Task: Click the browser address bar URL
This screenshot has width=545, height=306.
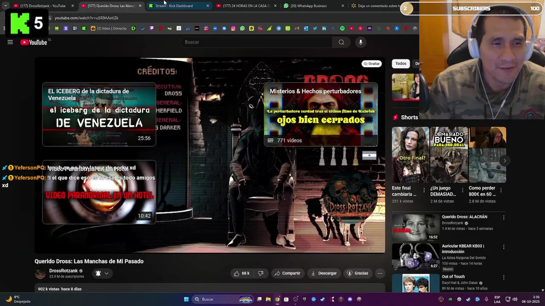Action: click(x=86, y=18)
